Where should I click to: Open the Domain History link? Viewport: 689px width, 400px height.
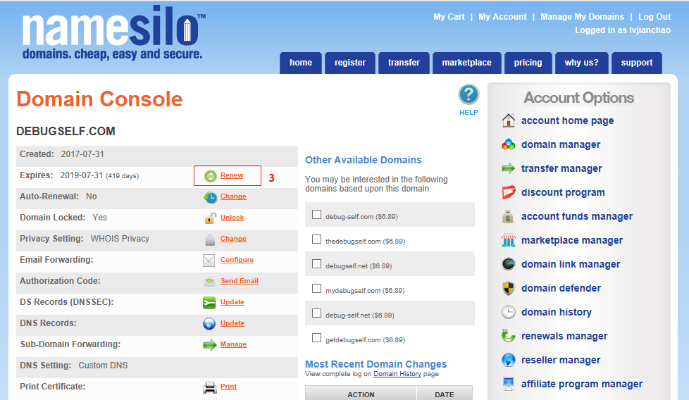(397, 374)
